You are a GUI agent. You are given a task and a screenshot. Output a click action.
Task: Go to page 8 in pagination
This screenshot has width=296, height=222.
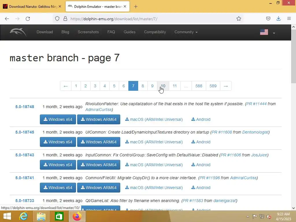[143, 86]
